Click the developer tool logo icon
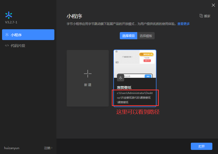 tap(9, 15)
